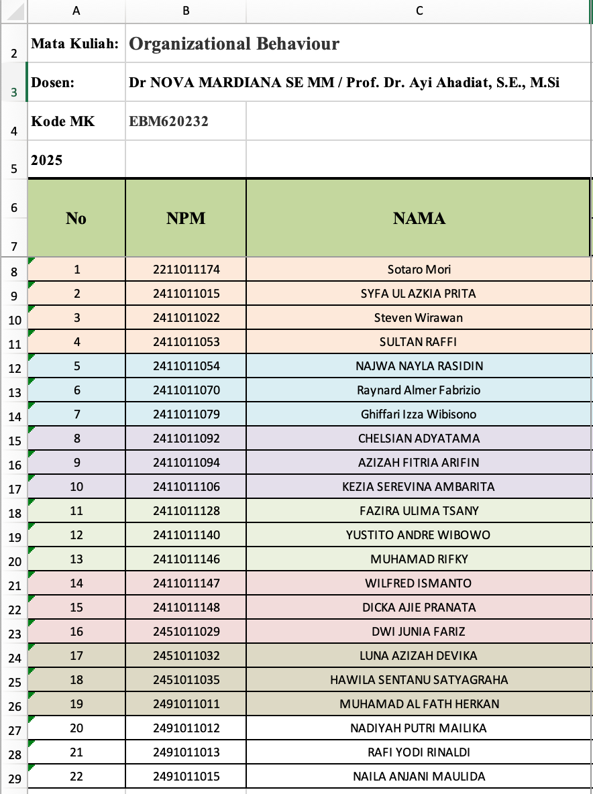
Task: Select row 29 header
Action: click(x=13, y=778)
